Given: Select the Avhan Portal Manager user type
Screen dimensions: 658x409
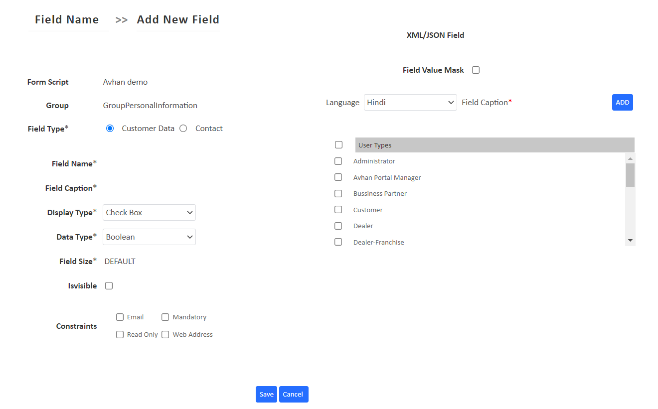Looking at the screenshot, I should click(x=338, y=177).
